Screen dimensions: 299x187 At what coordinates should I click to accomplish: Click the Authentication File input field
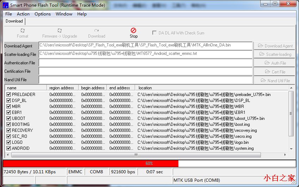(146, 63)
